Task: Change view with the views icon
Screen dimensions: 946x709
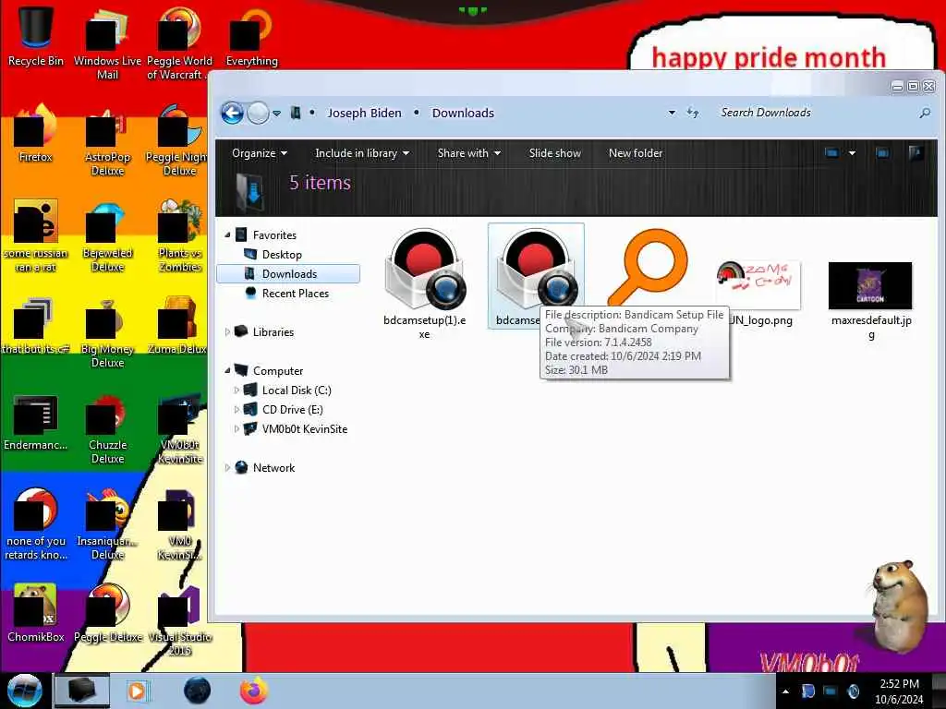Action: [x=832, y=153]
